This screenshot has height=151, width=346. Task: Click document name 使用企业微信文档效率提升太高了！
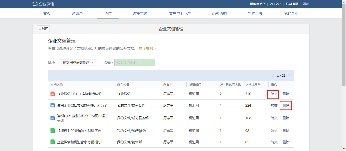click(84, 105)
